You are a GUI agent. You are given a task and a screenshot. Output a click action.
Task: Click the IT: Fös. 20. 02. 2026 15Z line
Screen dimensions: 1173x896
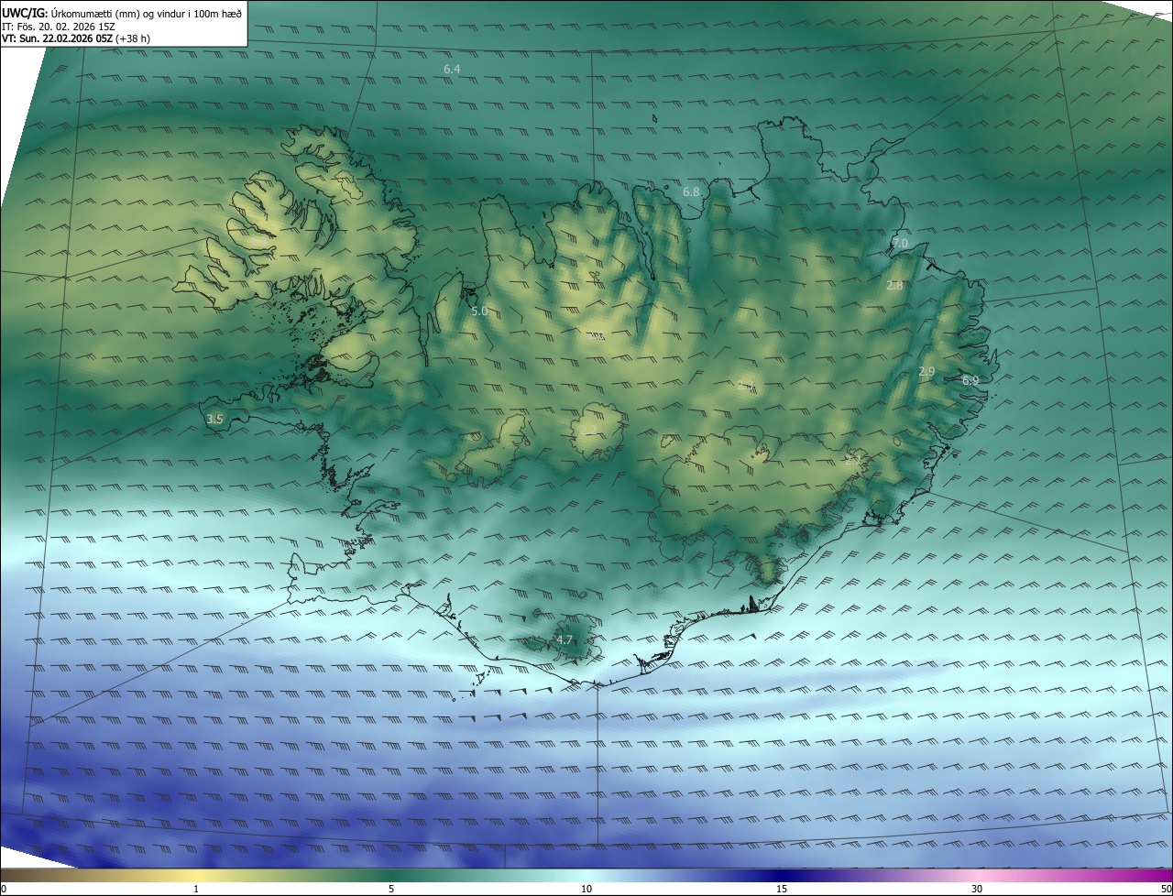(59, 26)
